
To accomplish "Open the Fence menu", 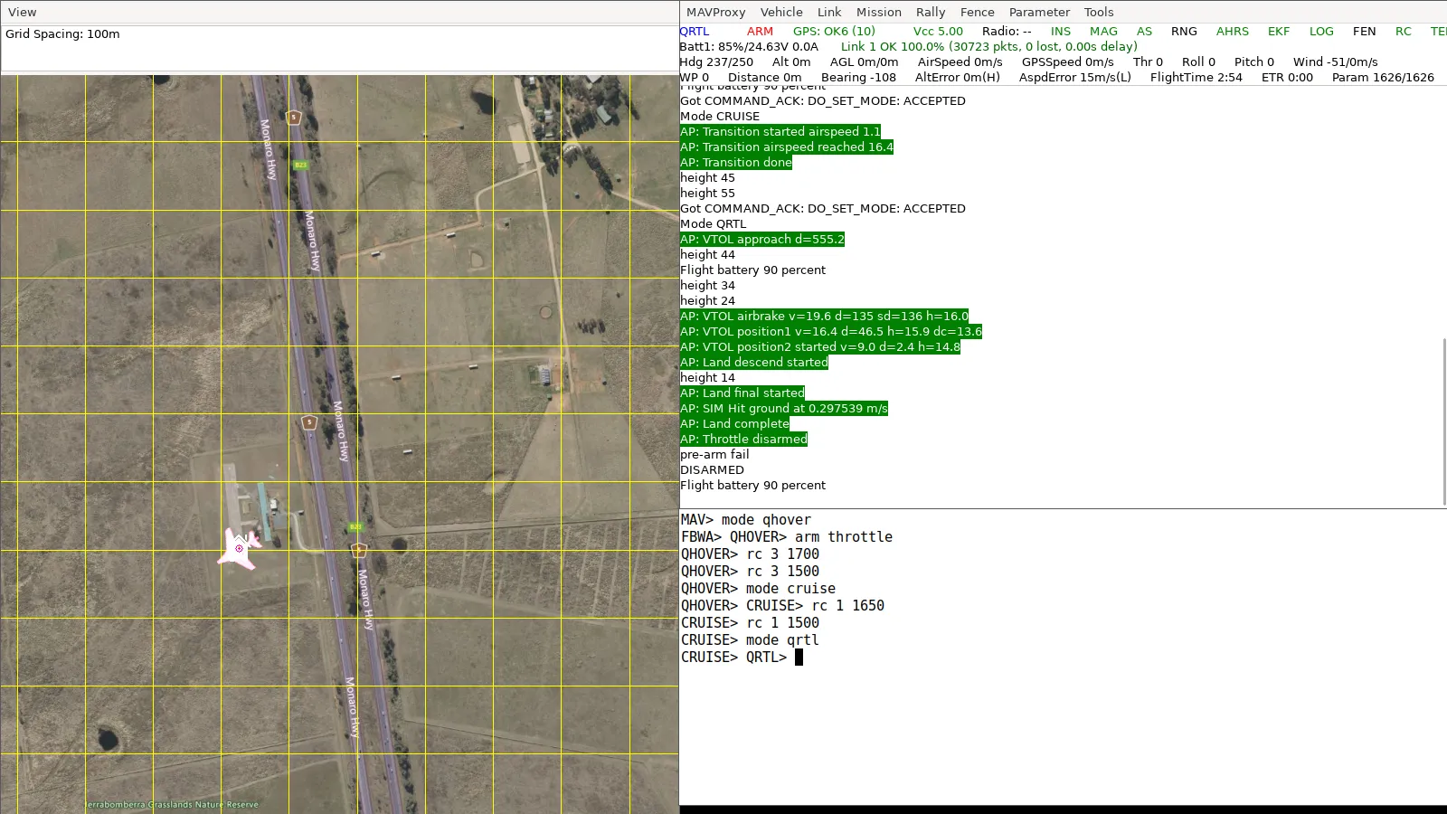I will click(x=977, y=12).
